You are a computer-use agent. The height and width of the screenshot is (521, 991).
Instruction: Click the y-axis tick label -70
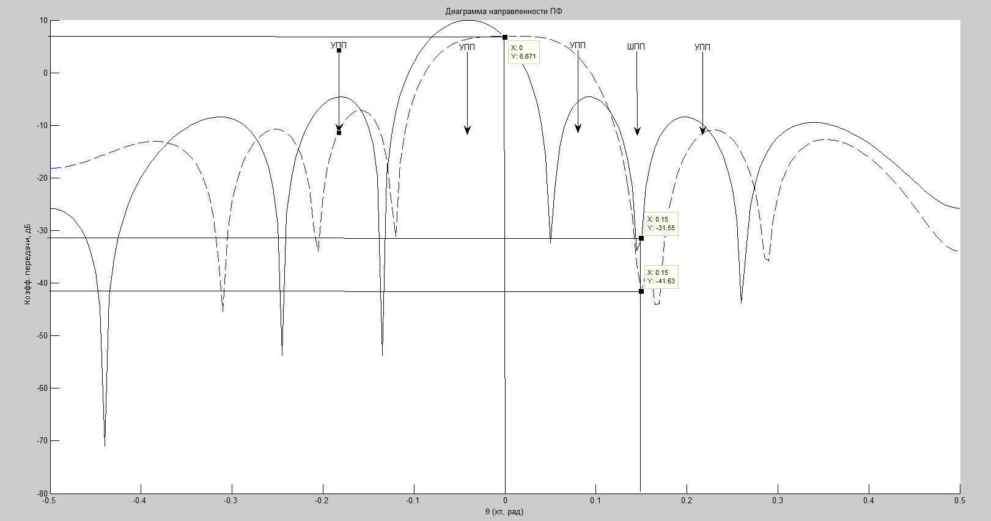tap(42, 440)
